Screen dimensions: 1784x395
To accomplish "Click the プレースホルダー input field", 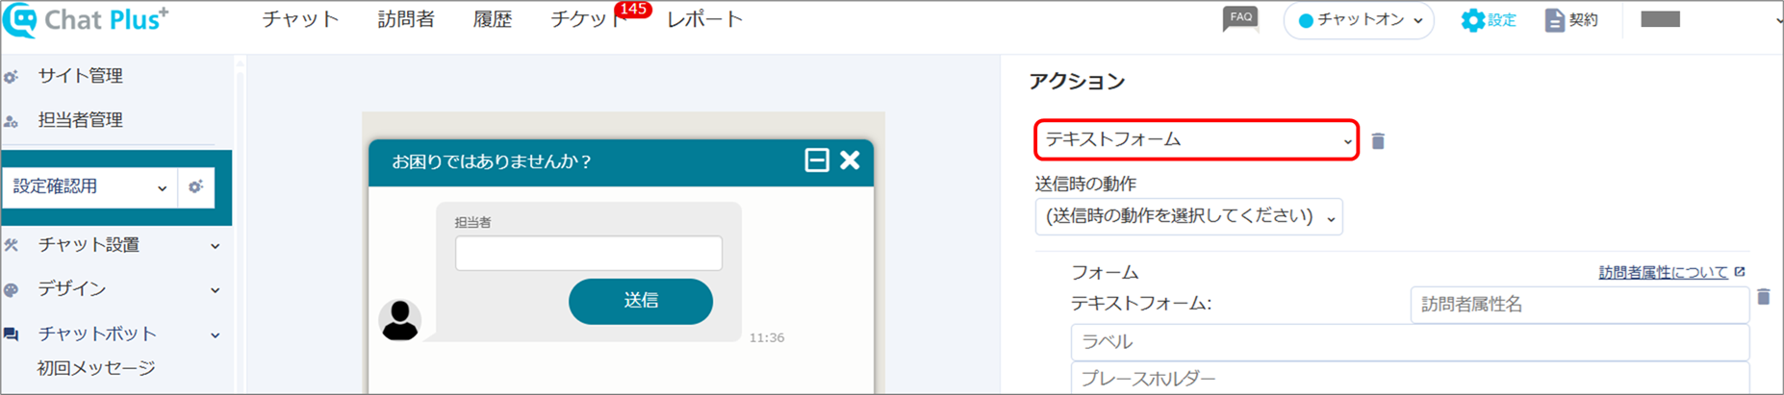I will tap(1410, 379).
